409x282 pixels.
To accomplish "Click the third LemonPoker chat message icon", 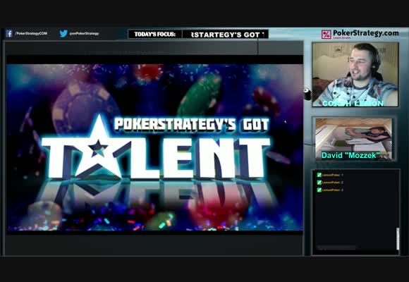I will [319, 190].
